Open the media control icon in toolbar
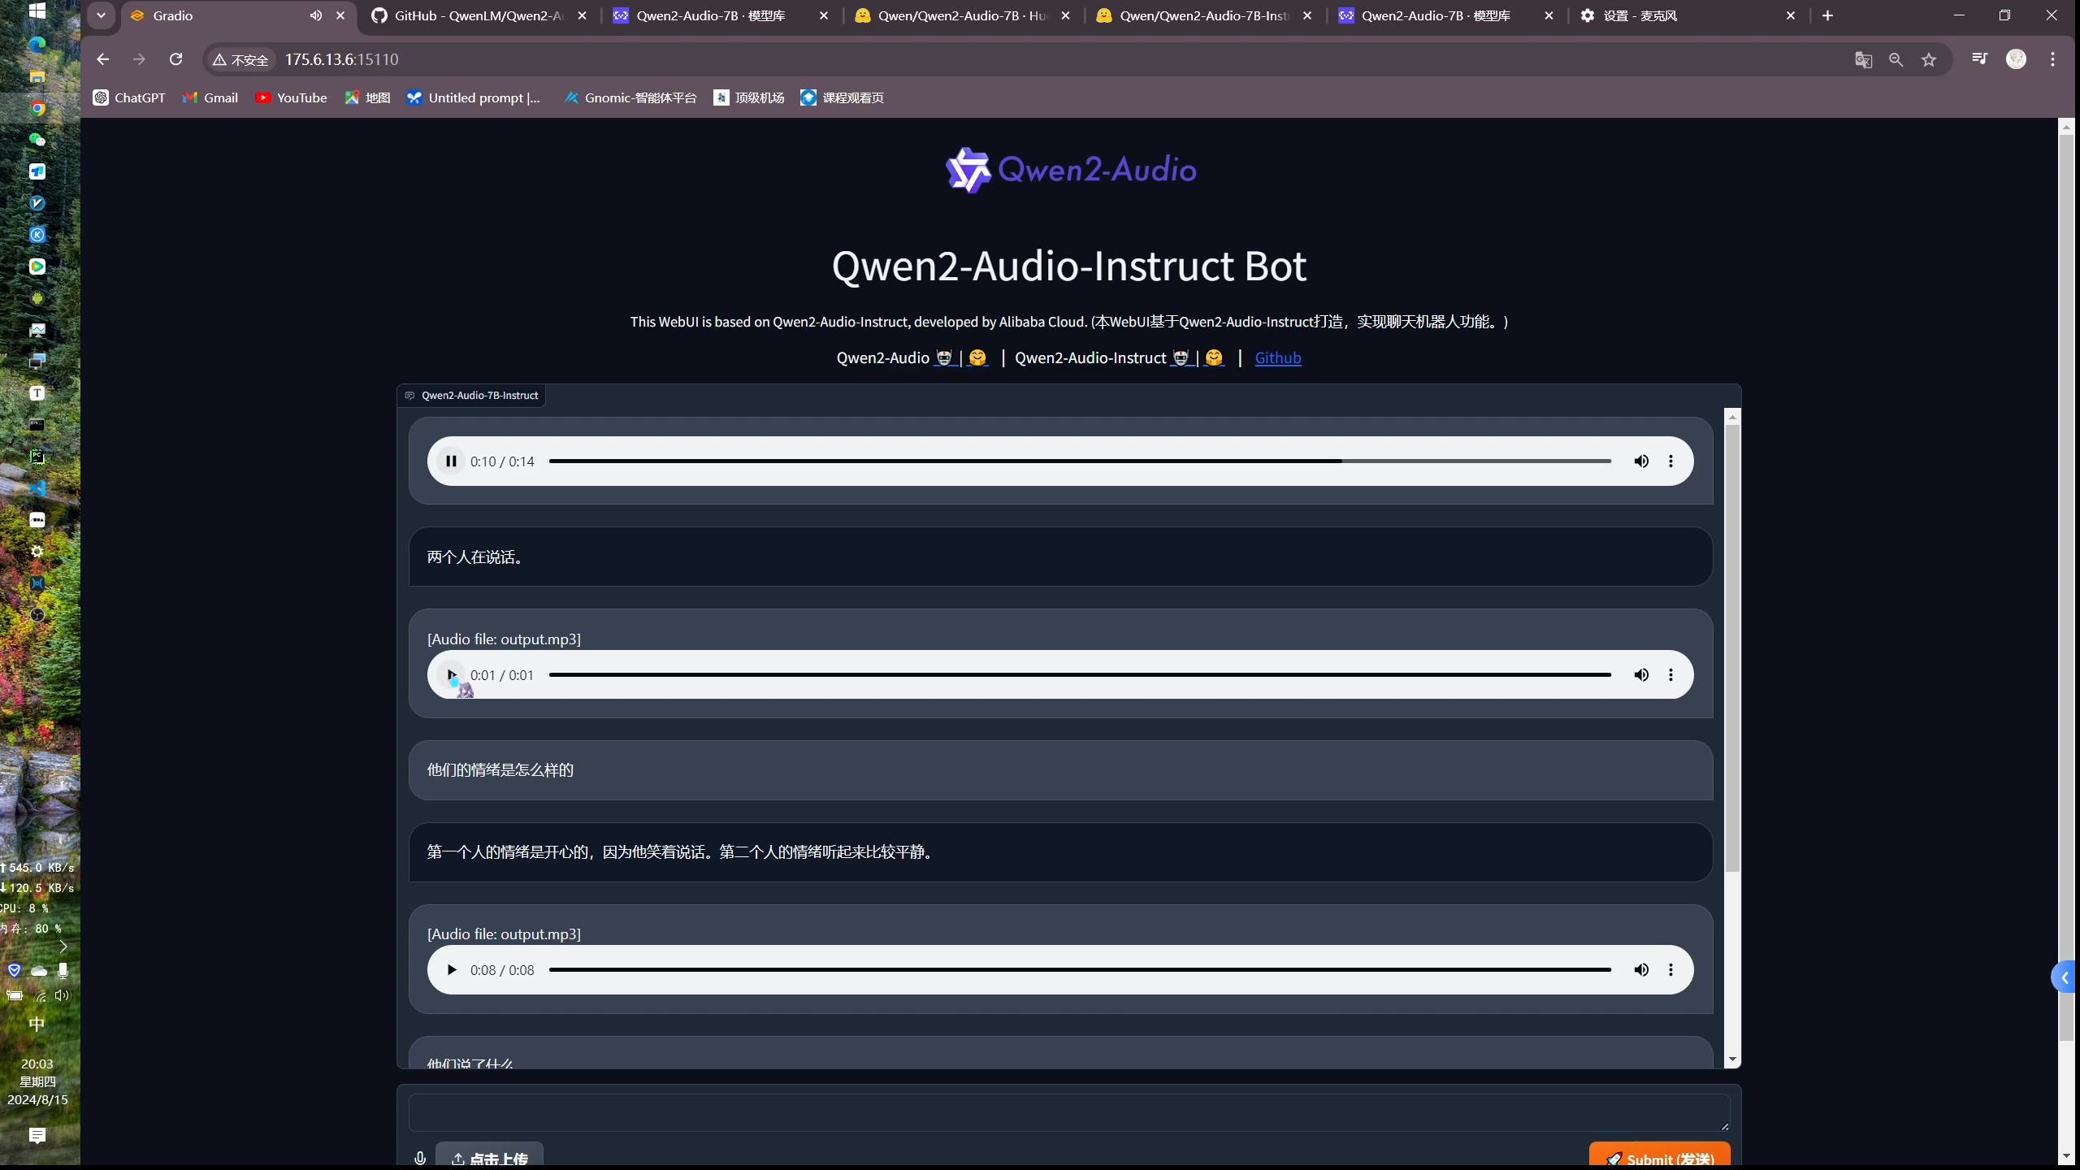 (x=1979, y=58)
